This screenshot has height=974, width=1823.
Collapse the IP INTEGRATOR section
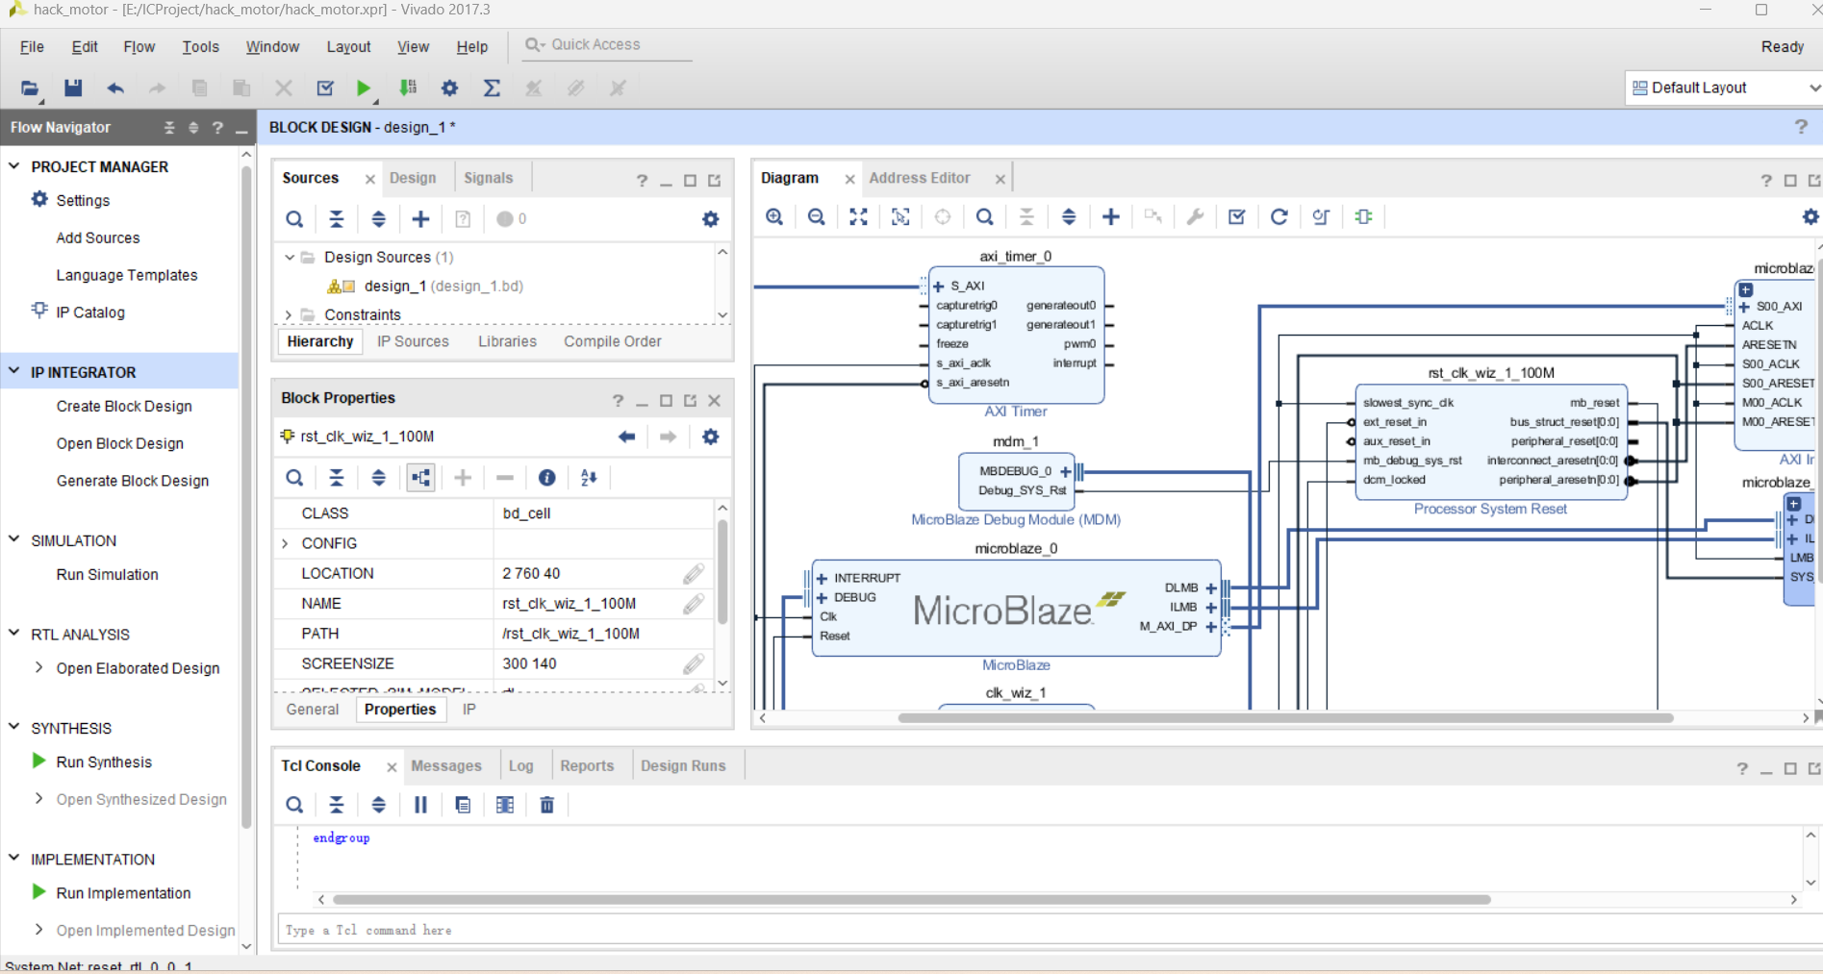pos(14,371)
